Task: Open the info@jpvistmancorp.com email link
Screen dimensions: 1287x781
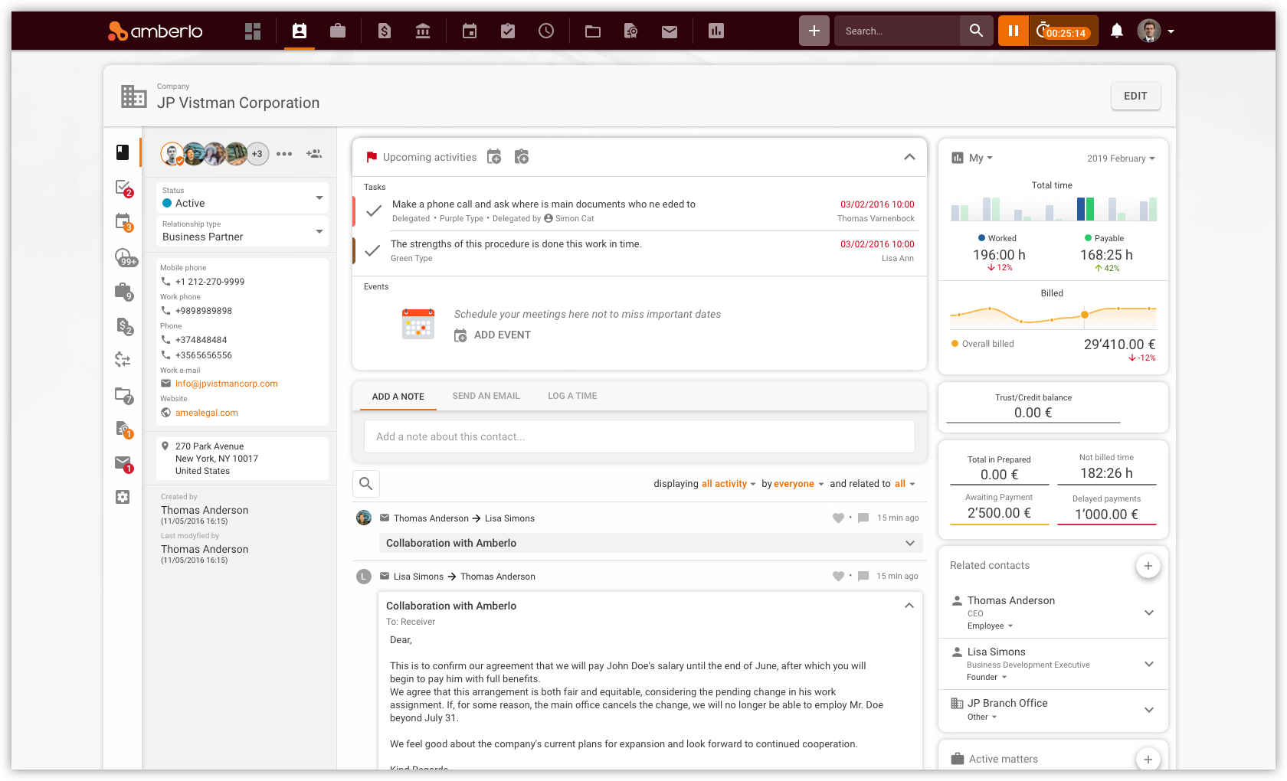Action: [227, 384]
